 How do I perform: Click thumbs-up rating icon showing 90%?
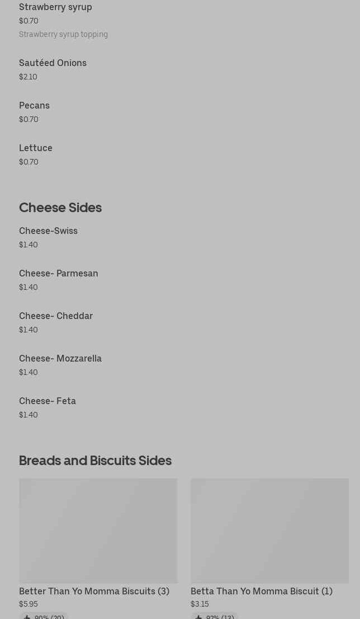pyautogui.click(x=27, y=617)
